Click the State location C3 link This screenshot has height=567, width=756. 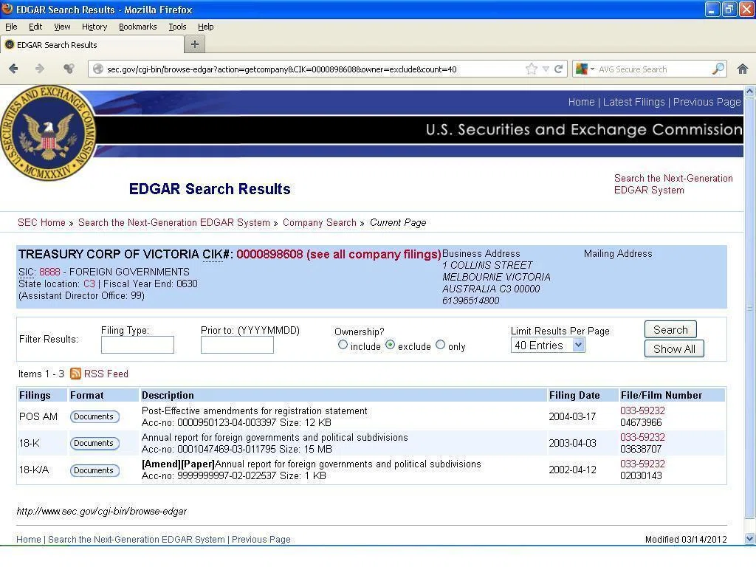[x=89, y=283]
